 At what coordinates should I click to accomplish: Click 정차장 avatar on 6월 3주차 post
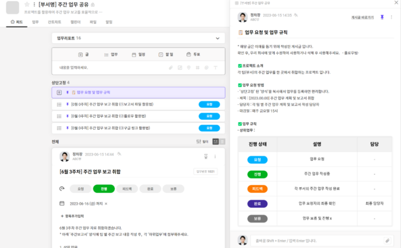coord(65,156)
